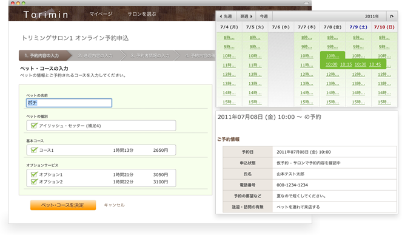The height and width of the screenshot is (235, 402).
Task: Go to previous week (先週)
Action: click(x=226, y=16)
